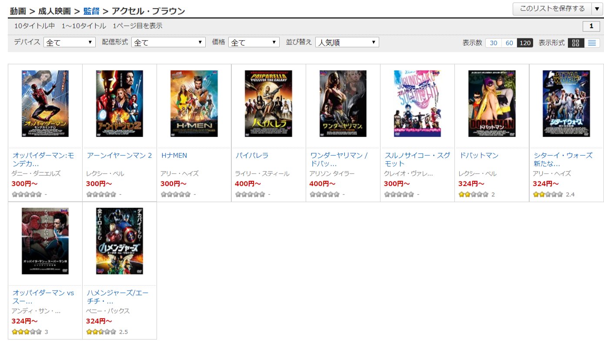Click empty star rating of パイパレラ

(250, 194)
